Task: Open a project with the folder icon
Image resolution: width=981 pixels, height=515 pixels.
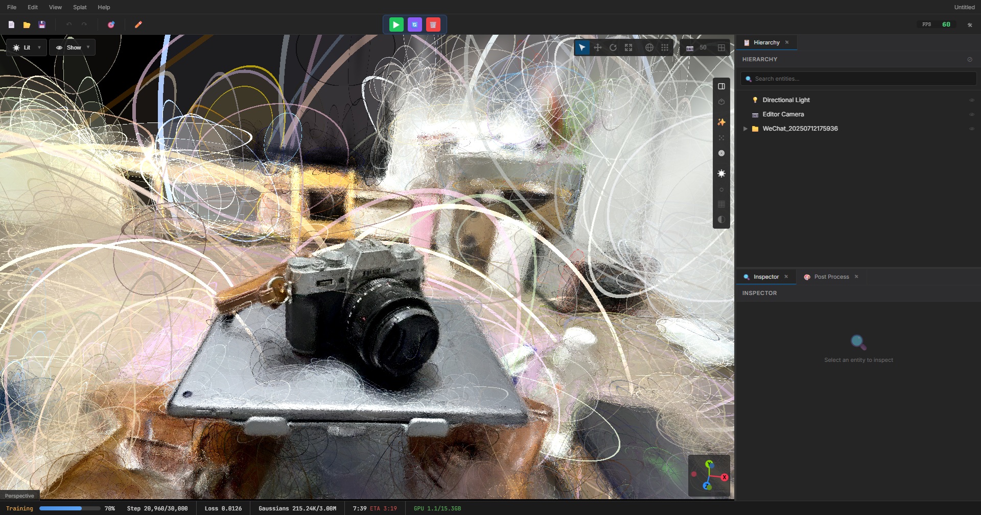Action: [x=26, y=24]
